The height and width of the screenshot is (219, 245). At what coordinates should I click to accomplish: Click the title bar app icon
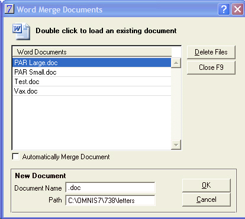pos(9,9)
